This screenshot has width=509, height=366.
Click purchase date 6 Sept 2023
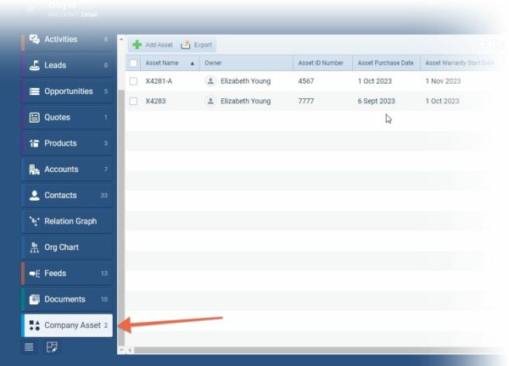tap(376, 101)
